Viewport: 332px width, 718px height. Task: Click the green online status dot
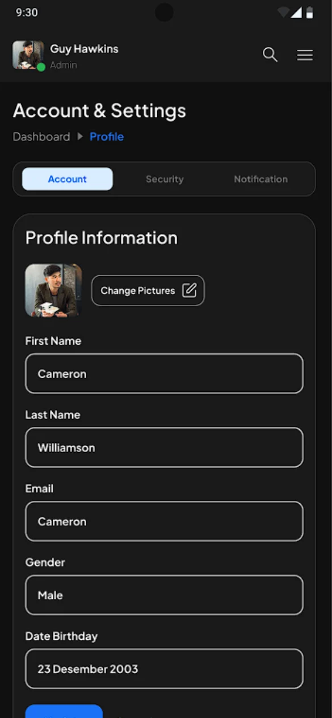coord(40,67)
